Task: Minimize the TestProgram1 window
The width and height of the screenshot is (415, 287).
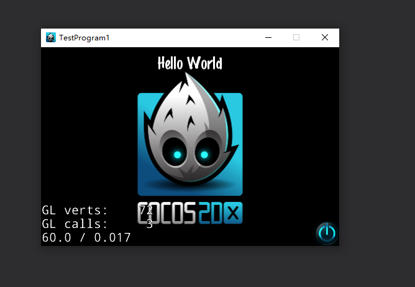Action: (268, 38)
